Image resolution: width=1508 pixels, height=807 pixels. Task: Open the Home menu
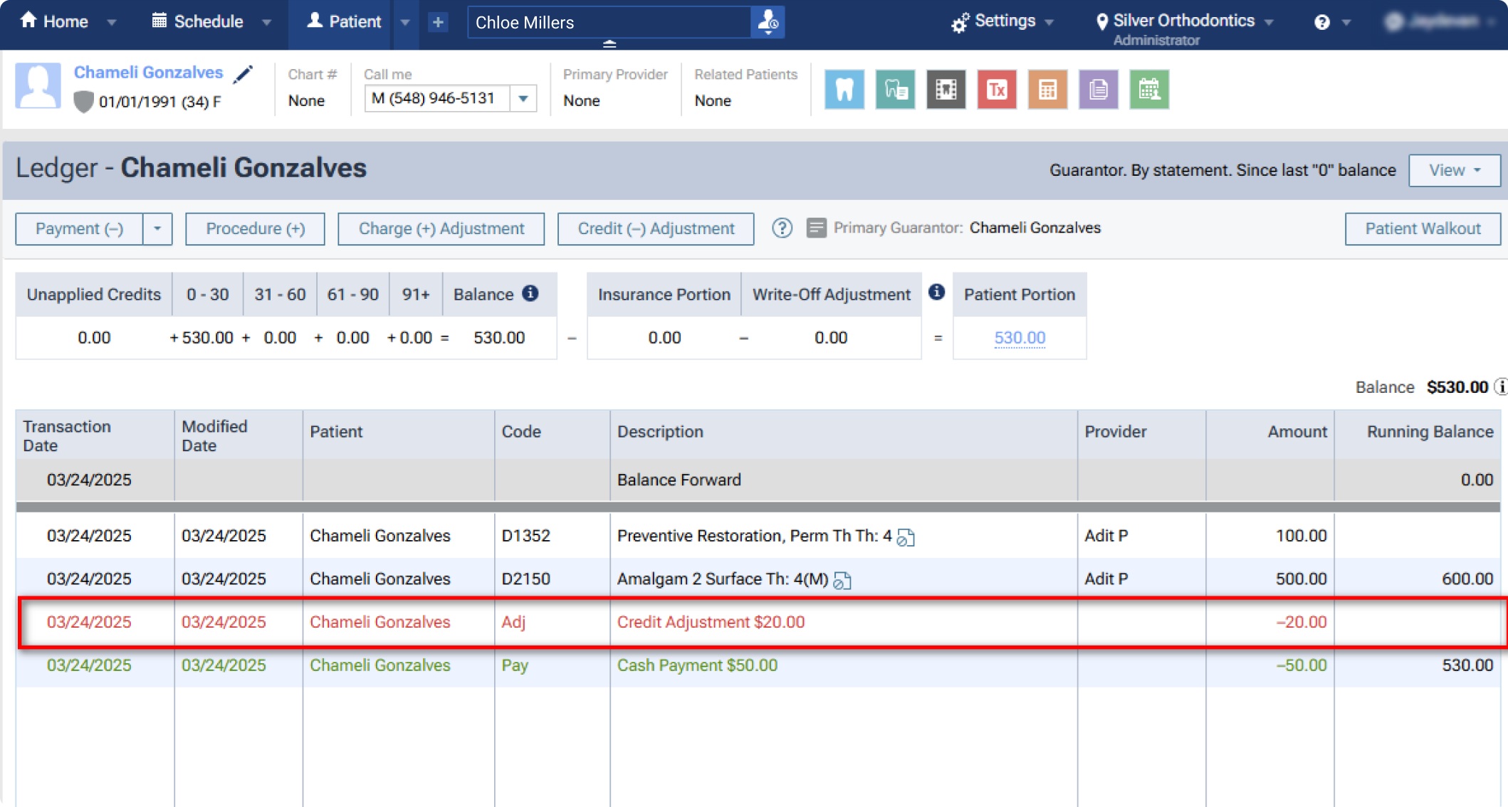(x=54, y=21)
